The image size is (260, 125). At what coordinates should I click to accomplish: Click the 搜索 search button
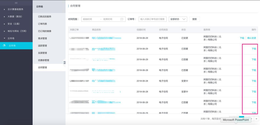point(194,19)
